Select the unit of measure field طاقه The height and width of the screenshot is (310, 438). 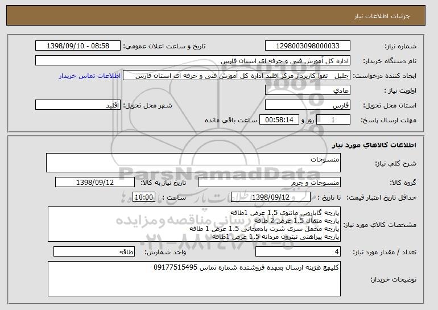coord(94,251)
